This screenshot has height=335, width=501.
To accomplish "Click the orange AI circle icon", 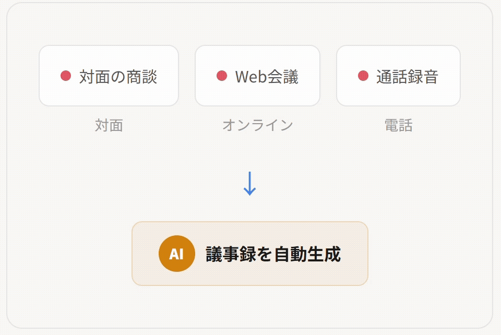I will pyautogui.click(x=176, y=254).
